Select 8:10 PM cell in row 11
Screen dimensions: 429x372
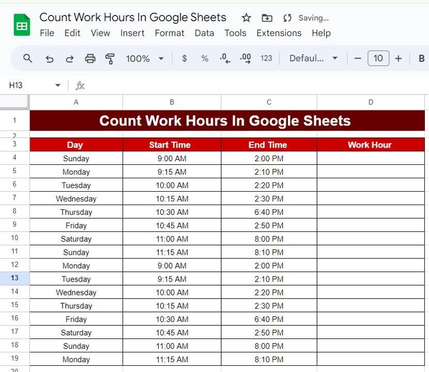(x=269, y=252)
